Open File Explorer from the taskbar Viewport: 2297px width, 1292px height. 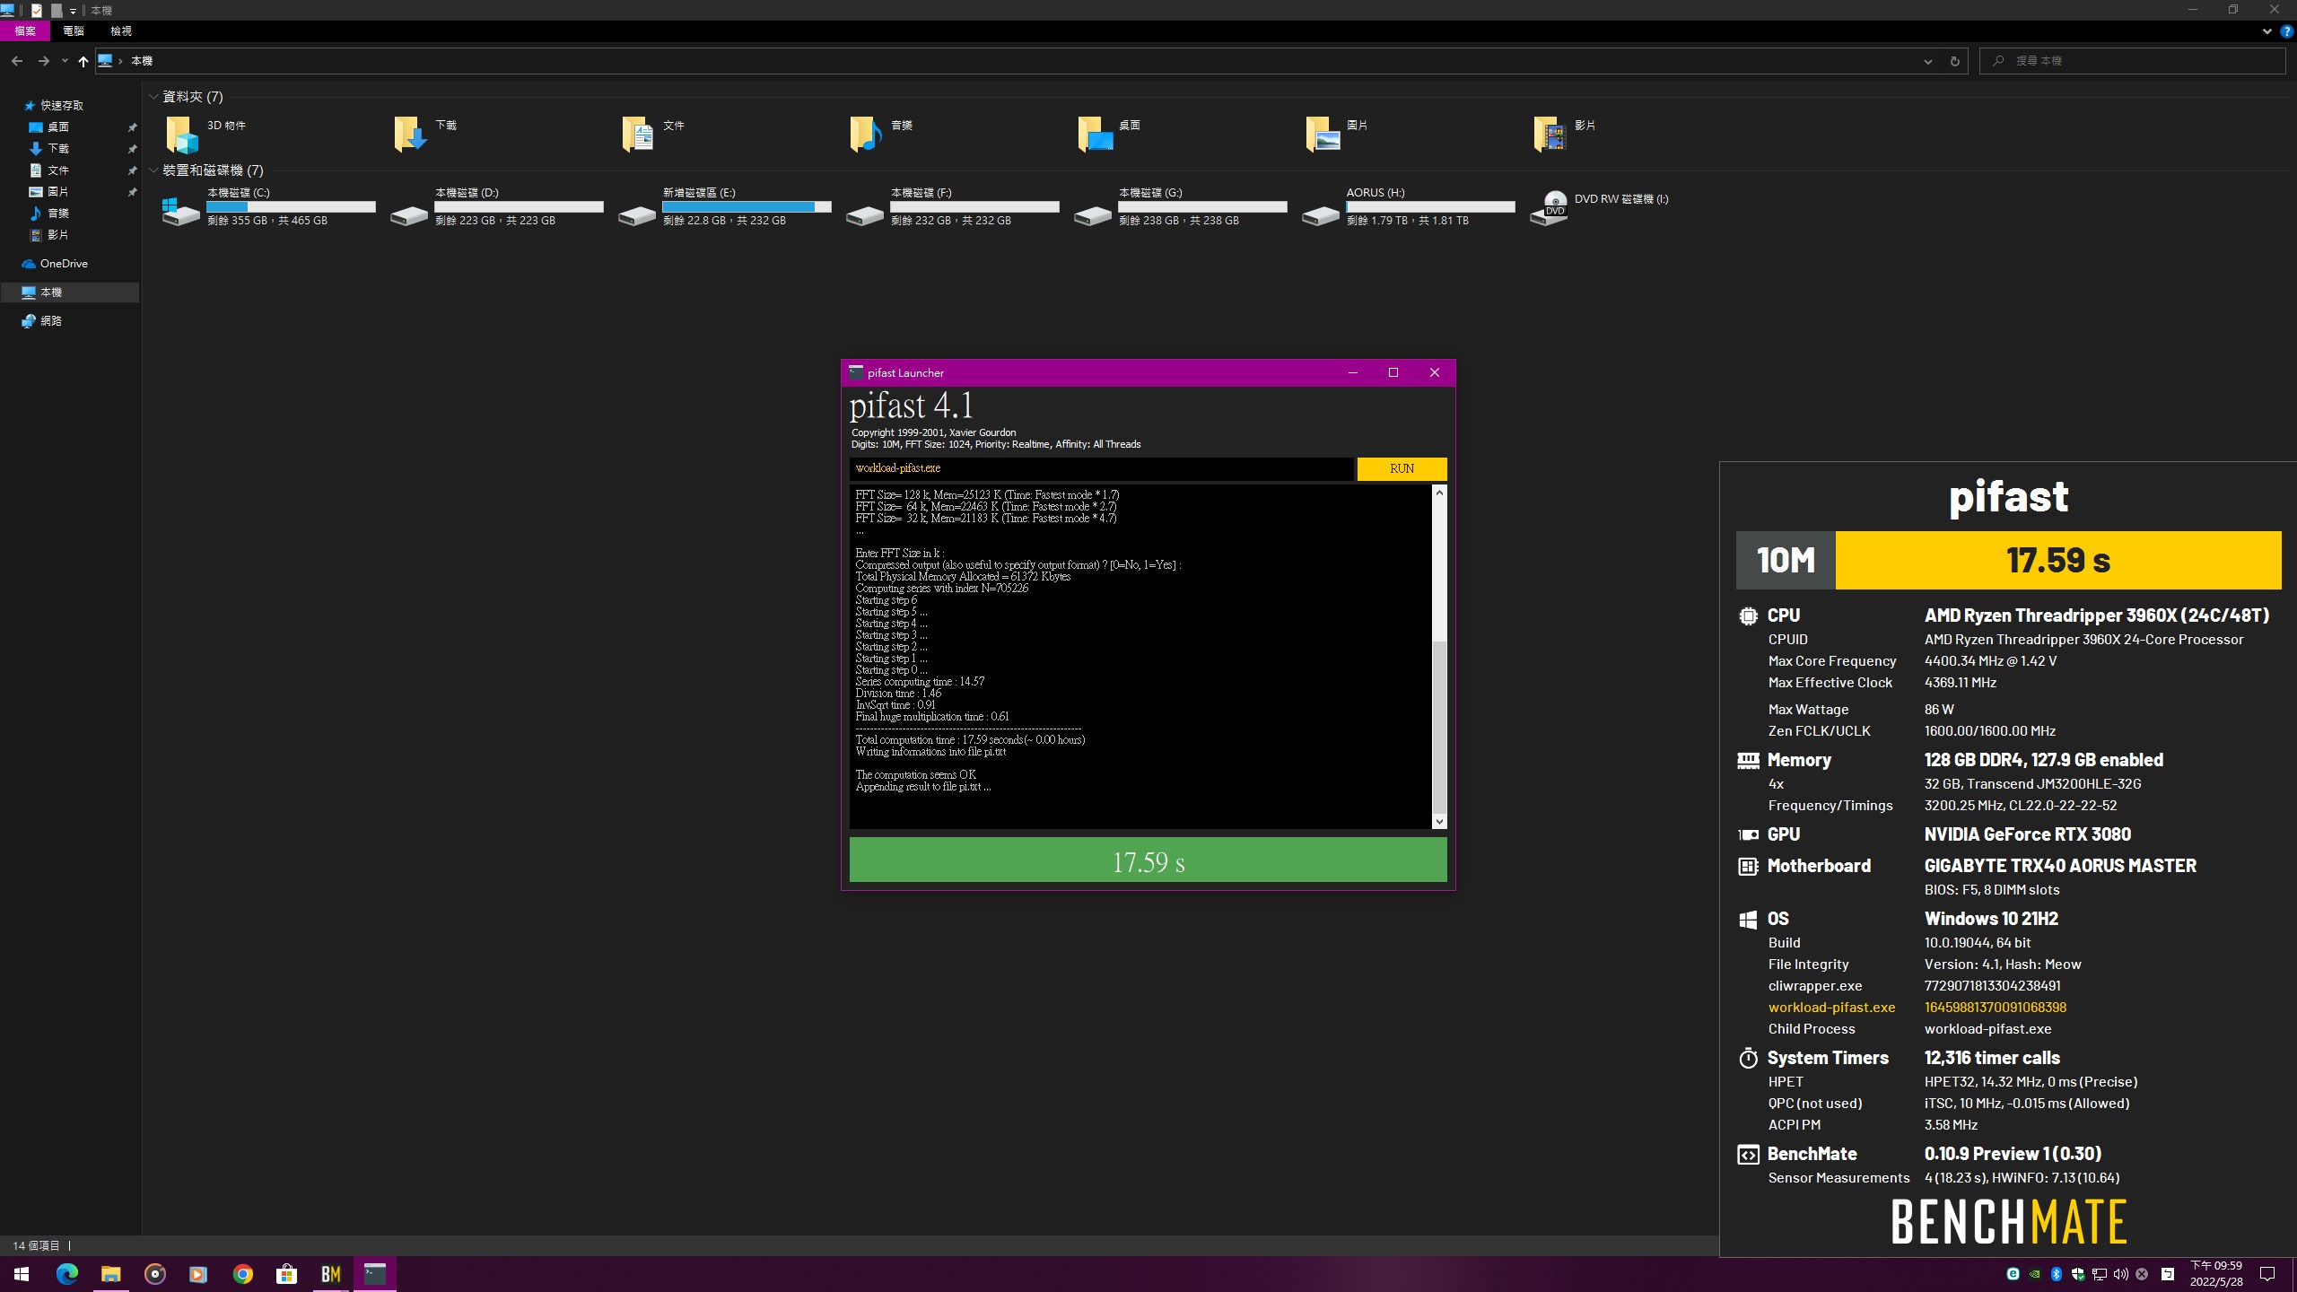110,1274
